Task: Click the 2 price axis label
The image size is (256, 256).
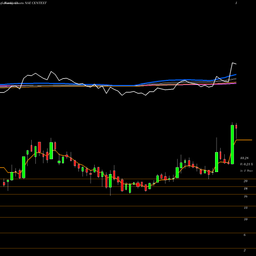Action: tap(245, 250)
